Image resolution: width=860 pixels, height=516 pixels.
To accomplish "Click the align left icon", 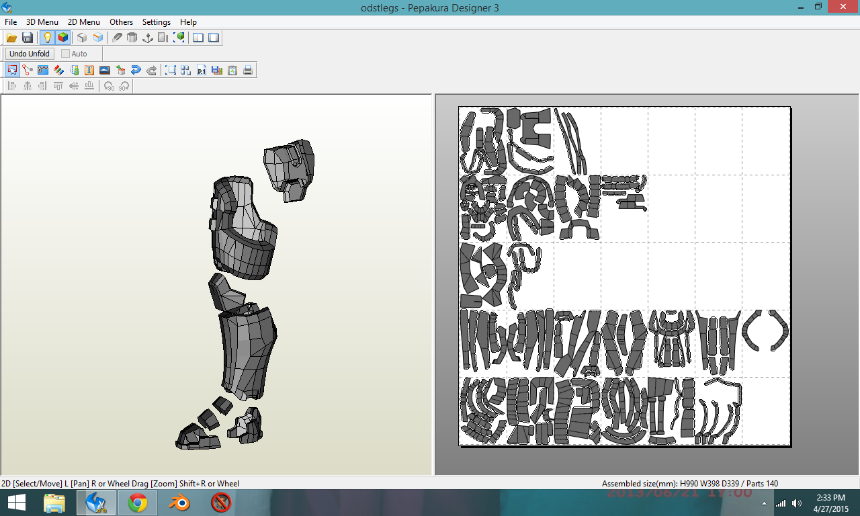I will tap(12, 86).
